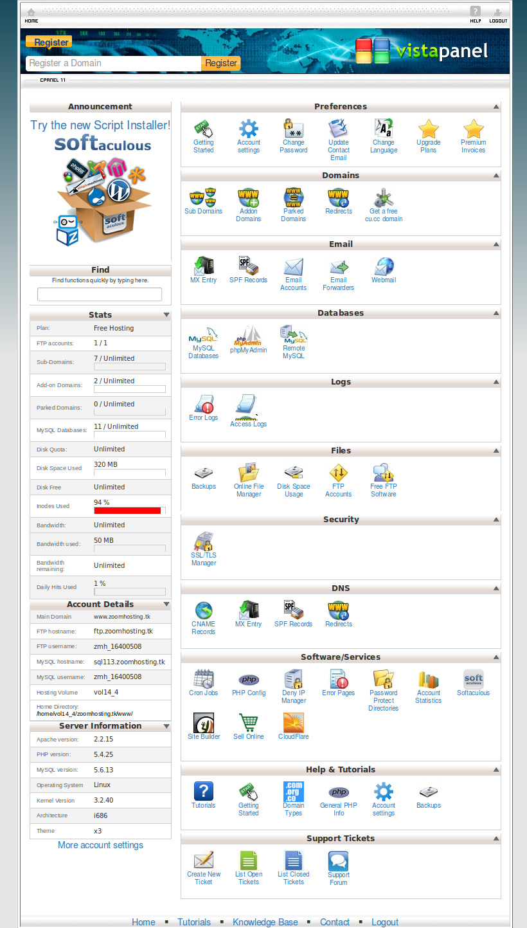Click Knowledge Base footer link
The width and height of the screenshot is (527, 928).
[265, 922]
